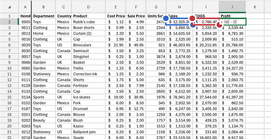Select the Boxer shorts product cell

point(88,28)
